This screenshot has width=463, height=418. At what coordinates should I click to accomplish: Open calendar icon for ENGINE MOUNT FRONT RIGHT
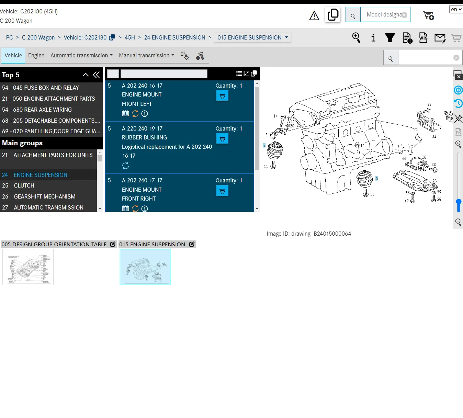point(126,208)
